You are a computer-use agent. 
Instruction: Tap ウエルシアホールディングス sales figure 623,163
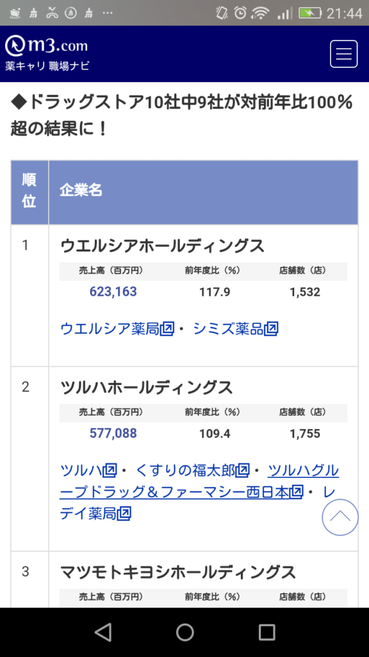(113, 292)
